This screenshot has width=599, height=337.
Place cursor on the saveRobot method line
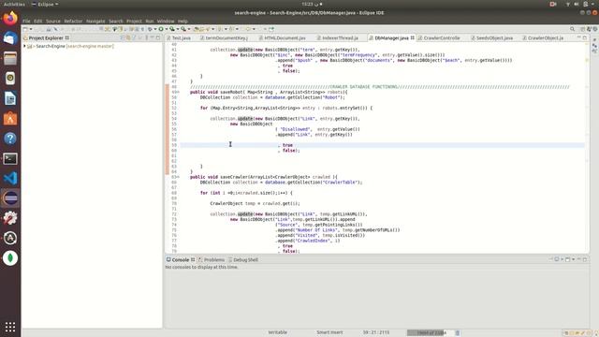[269, 92]
